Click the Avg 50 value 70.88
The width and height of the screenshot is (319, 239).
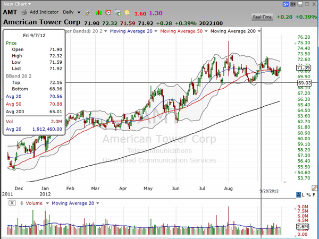pos(56,104)
